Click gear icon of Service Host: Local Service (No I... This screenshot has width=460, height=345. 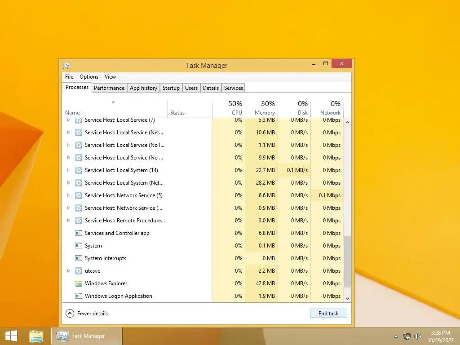tap(78, 145)
